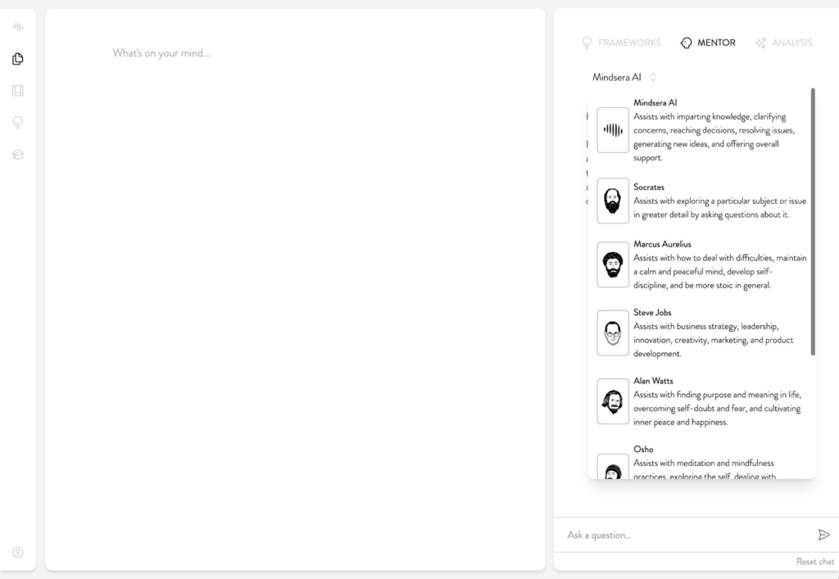Viewport: 839px width, 579px height.
Task: Focus the Ask a question input
Action: coord(687,535)
